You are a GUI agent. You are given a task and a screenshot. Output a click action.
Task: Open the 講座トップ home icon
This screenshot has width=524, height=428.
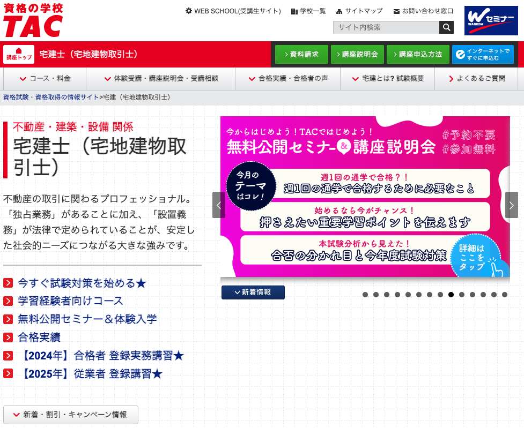[19, 54]
